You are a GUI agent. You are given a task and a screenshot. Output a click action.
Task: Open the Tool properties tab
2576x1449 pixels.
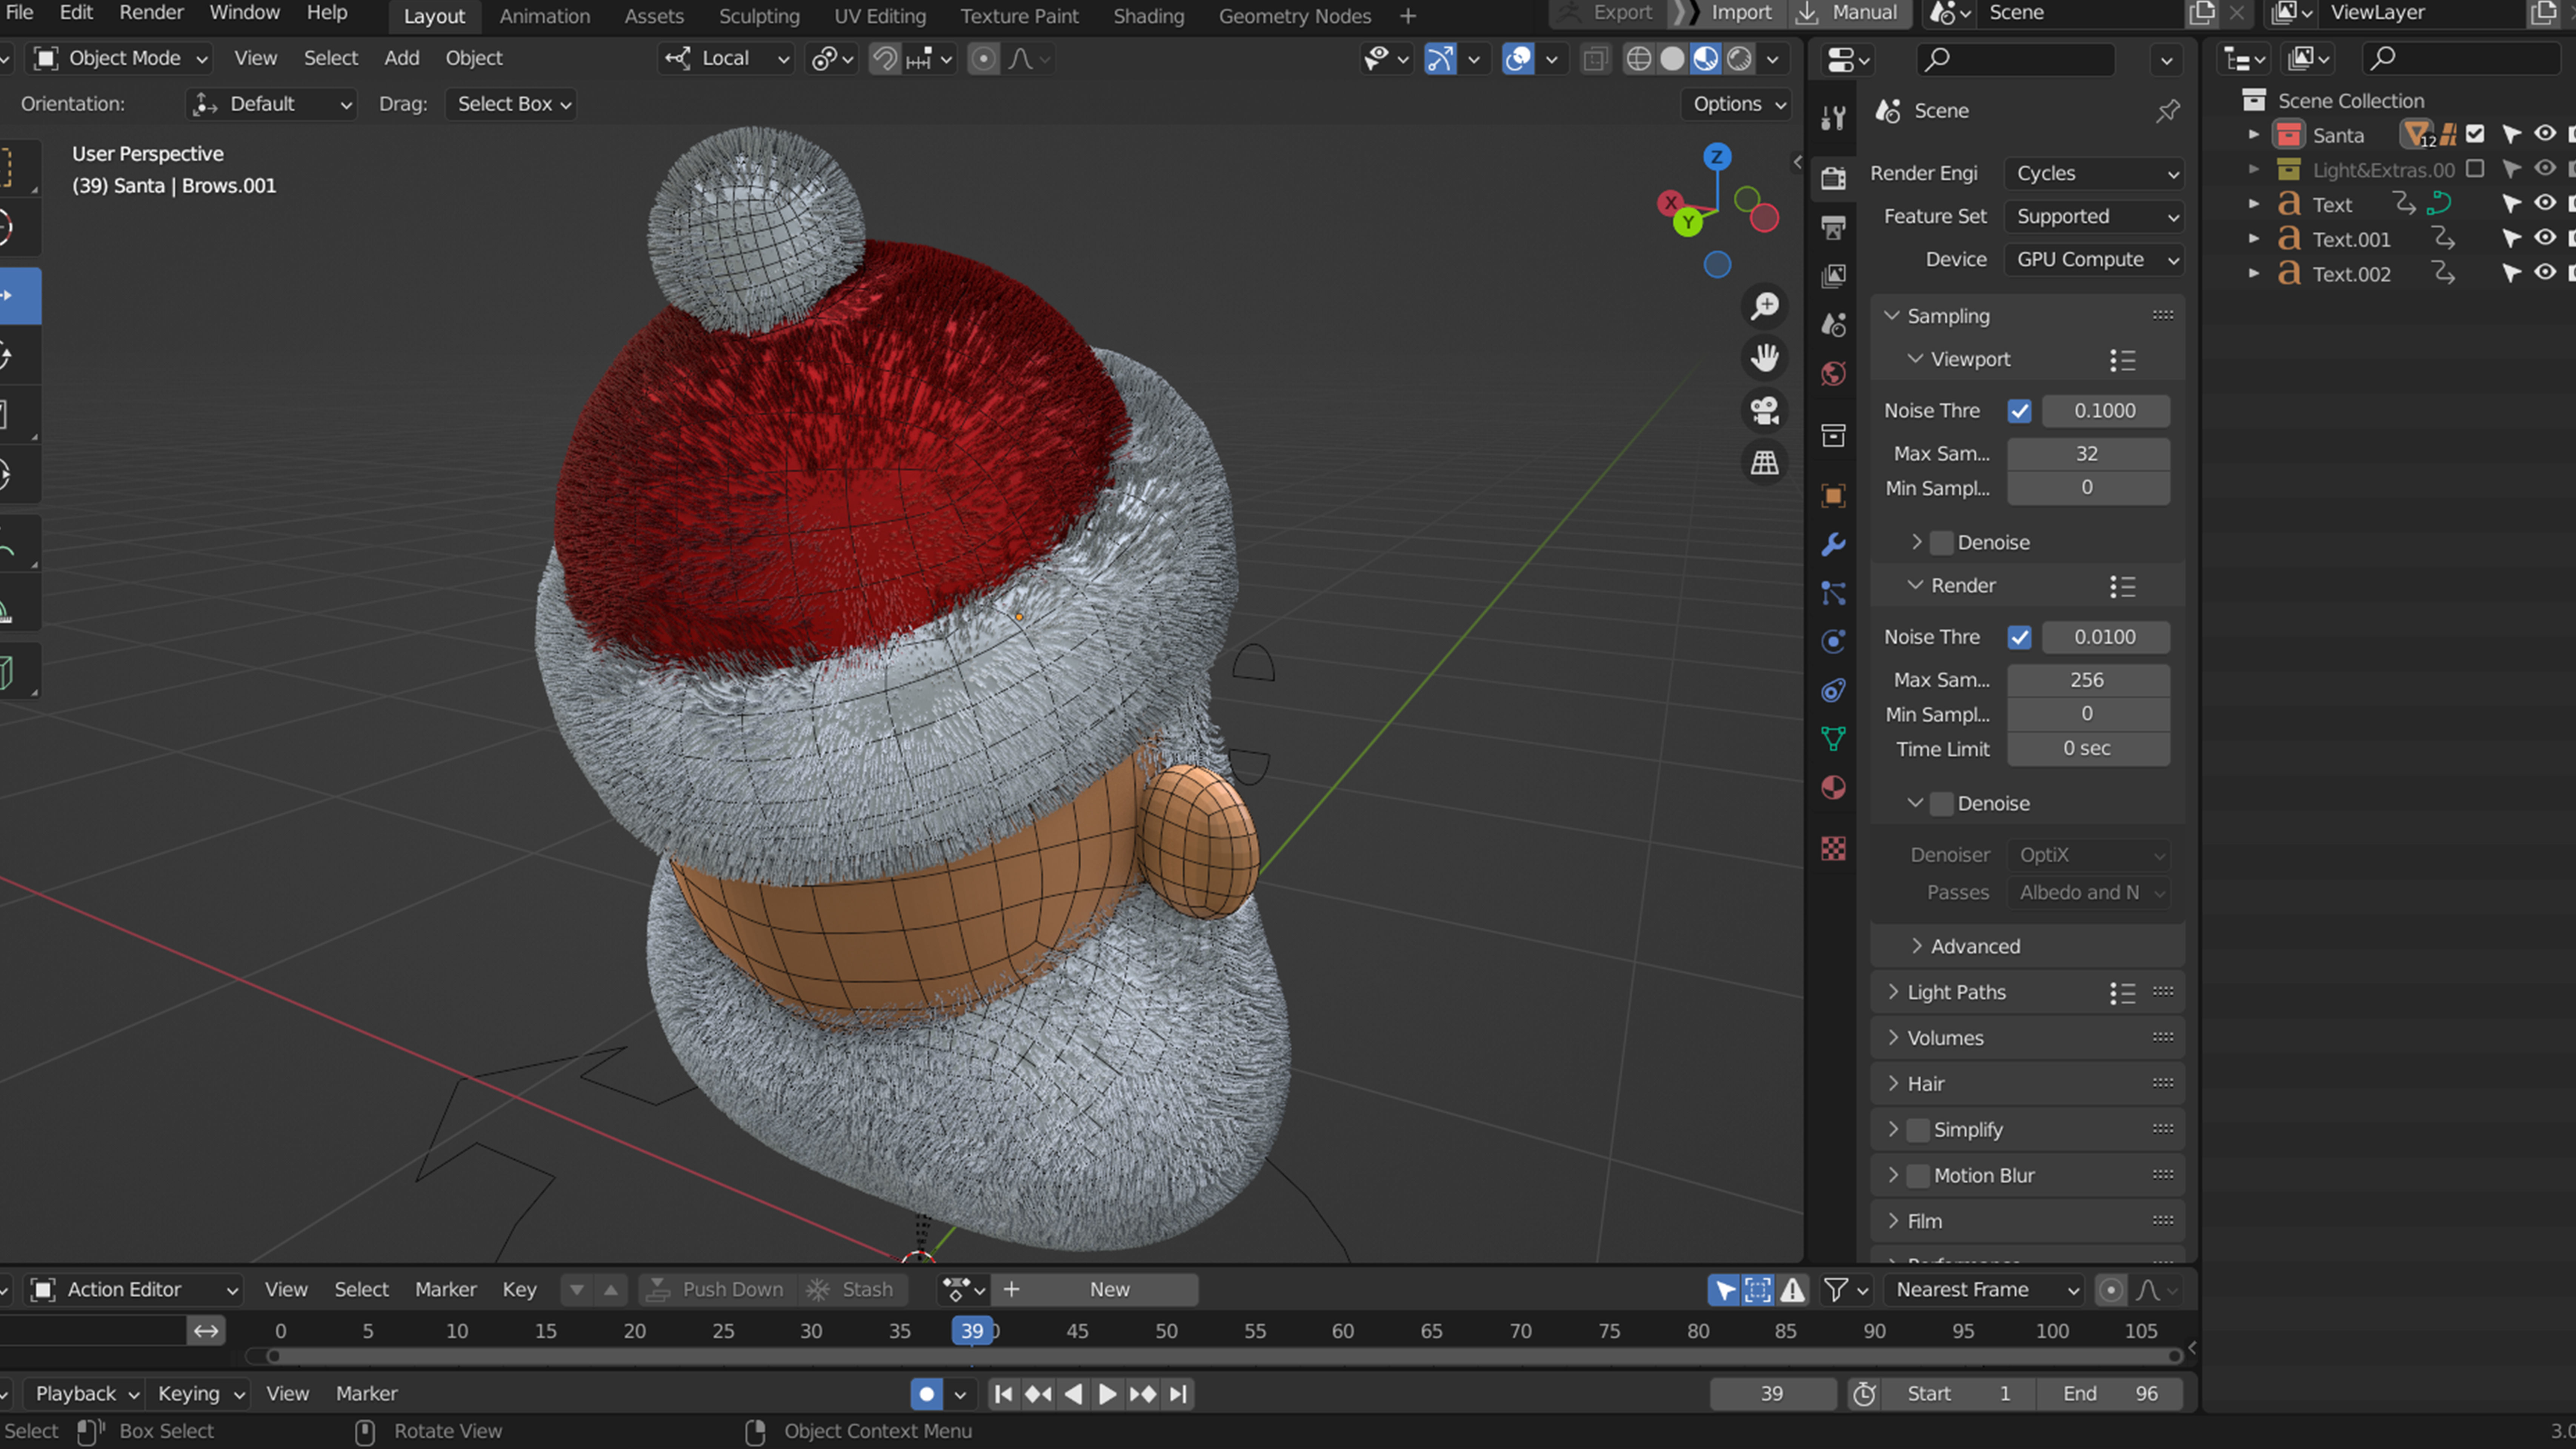[1833, 118]
